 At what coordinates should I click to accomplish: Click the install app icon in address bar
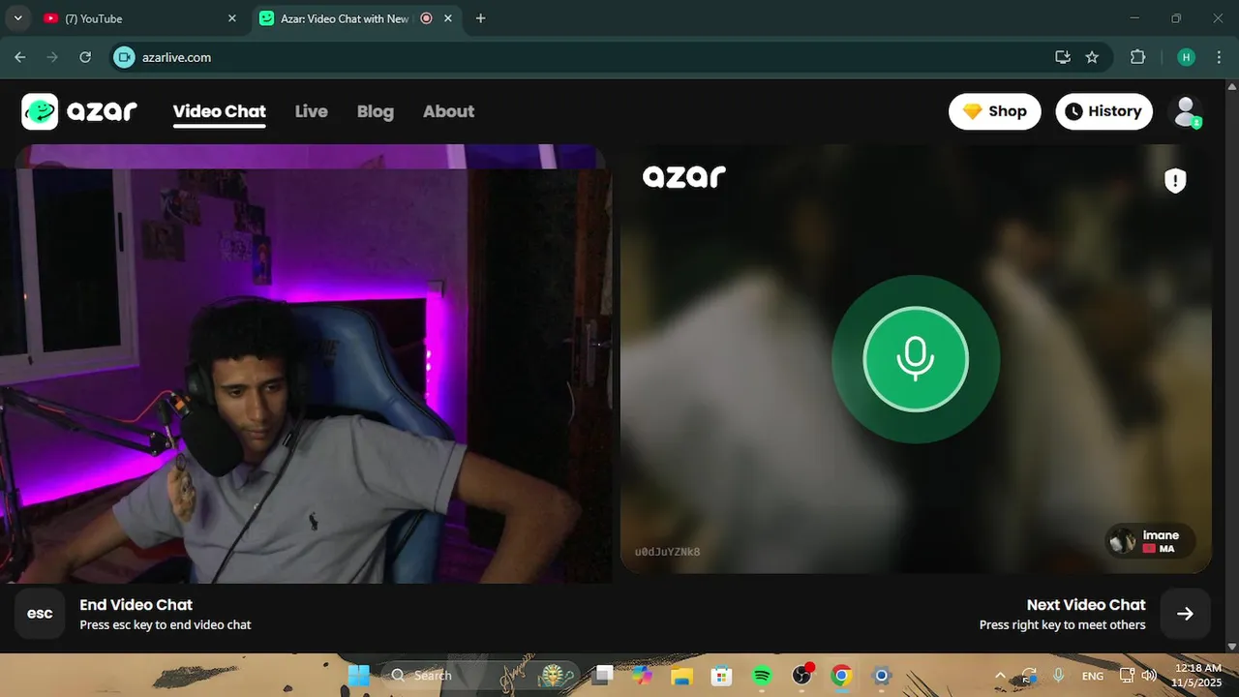(1063, 57)
